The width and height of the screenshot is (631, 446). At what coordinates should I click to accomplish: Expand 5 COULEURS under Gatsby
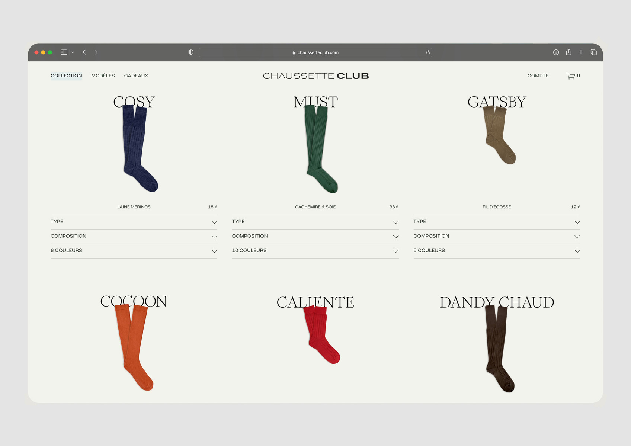point(497,251)
